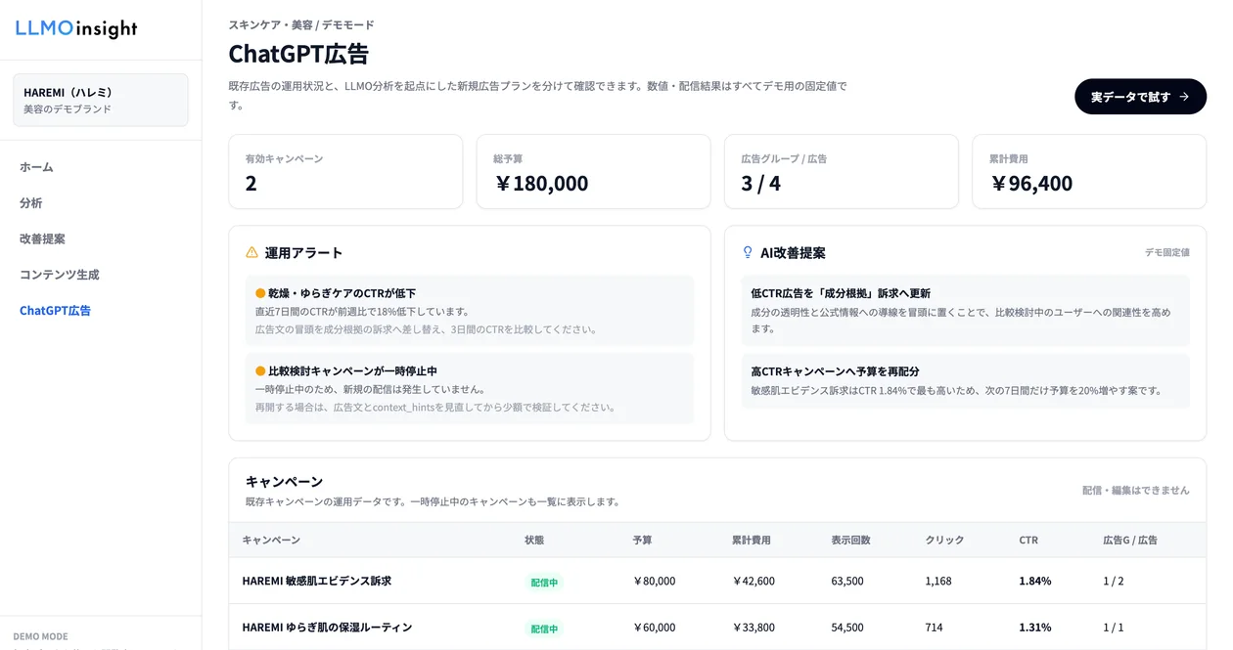The height and width of the screenshot is (650, 1233).
Task: Click the スキンケア・美容 / デモモード breadcrumb
Action: click(301, 25)
